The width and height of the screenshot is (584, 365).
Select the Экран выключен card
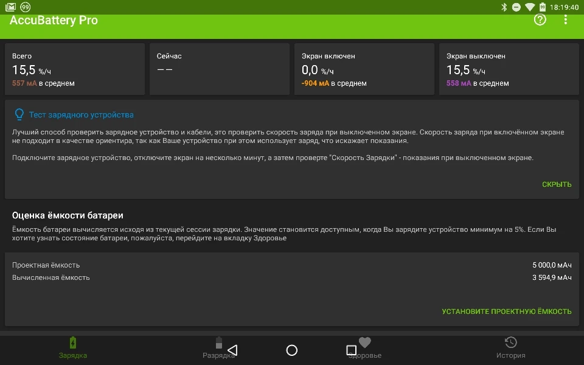click(x=509, y=69)
